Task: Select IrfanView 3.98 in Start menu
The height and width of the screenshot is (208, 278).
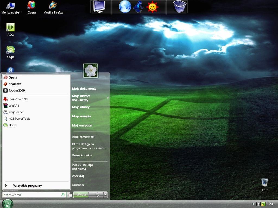Action: (18, 99)
